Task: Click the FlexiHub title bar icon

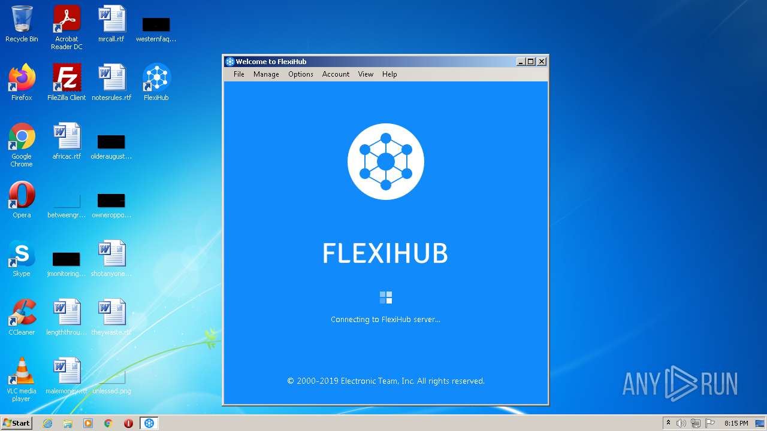Action: (230, 62)
